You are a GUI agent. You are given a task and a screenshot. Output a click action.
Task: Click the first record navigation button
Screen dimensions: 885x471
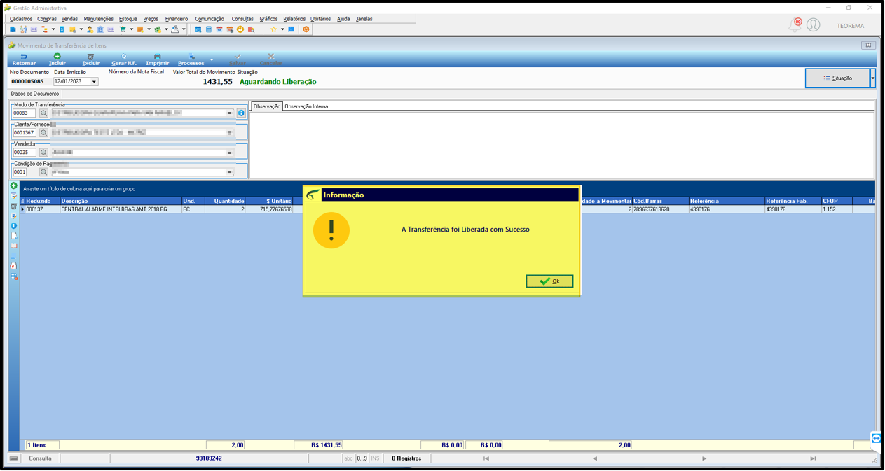pos(486,458)
